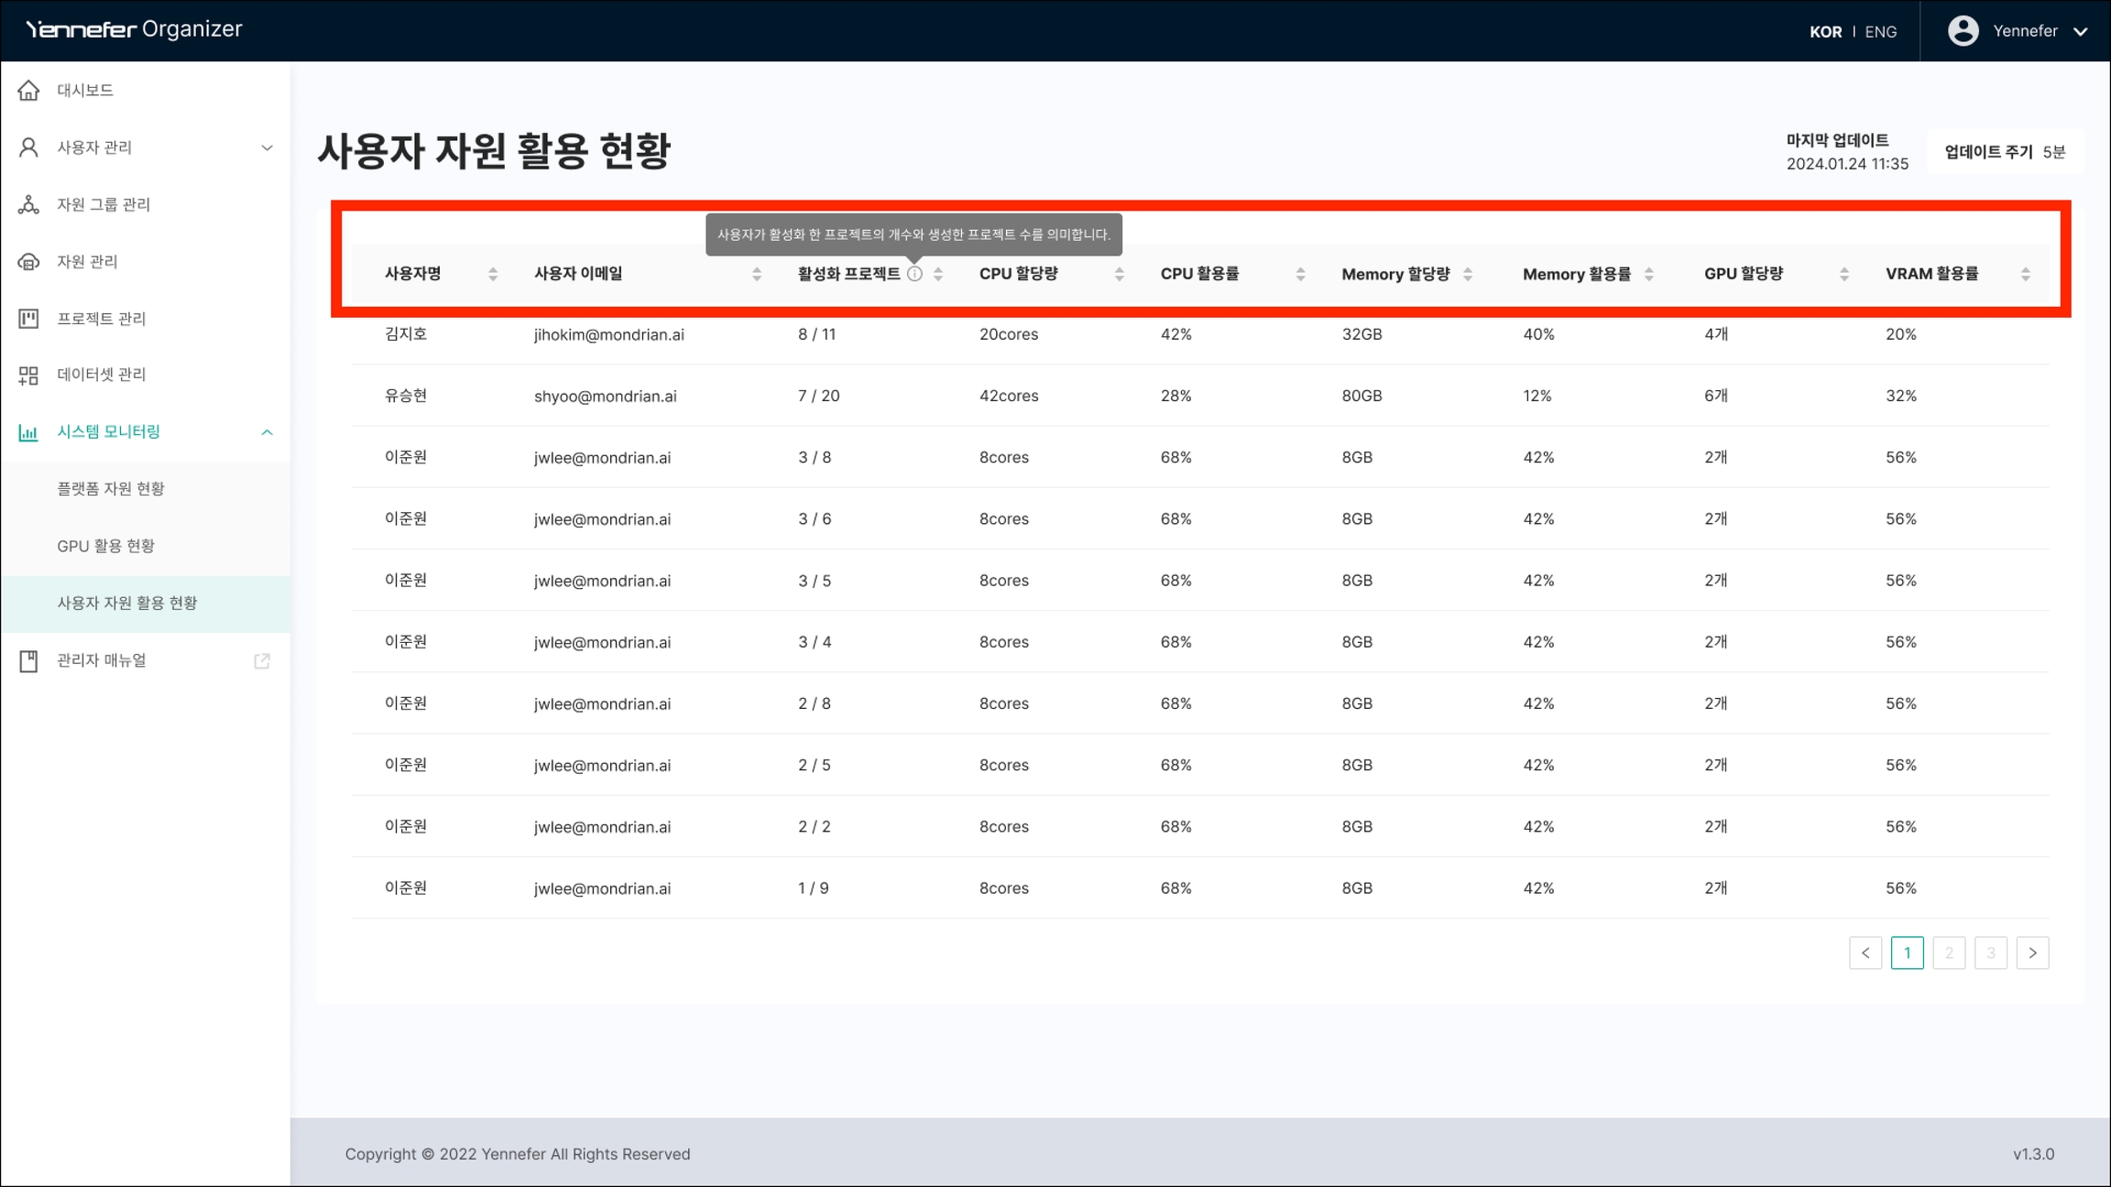Click the 자원 그룹 관리 icon
This screenshot has height=1187, width=2111.
pyautogui.click(x=28, y=204)
